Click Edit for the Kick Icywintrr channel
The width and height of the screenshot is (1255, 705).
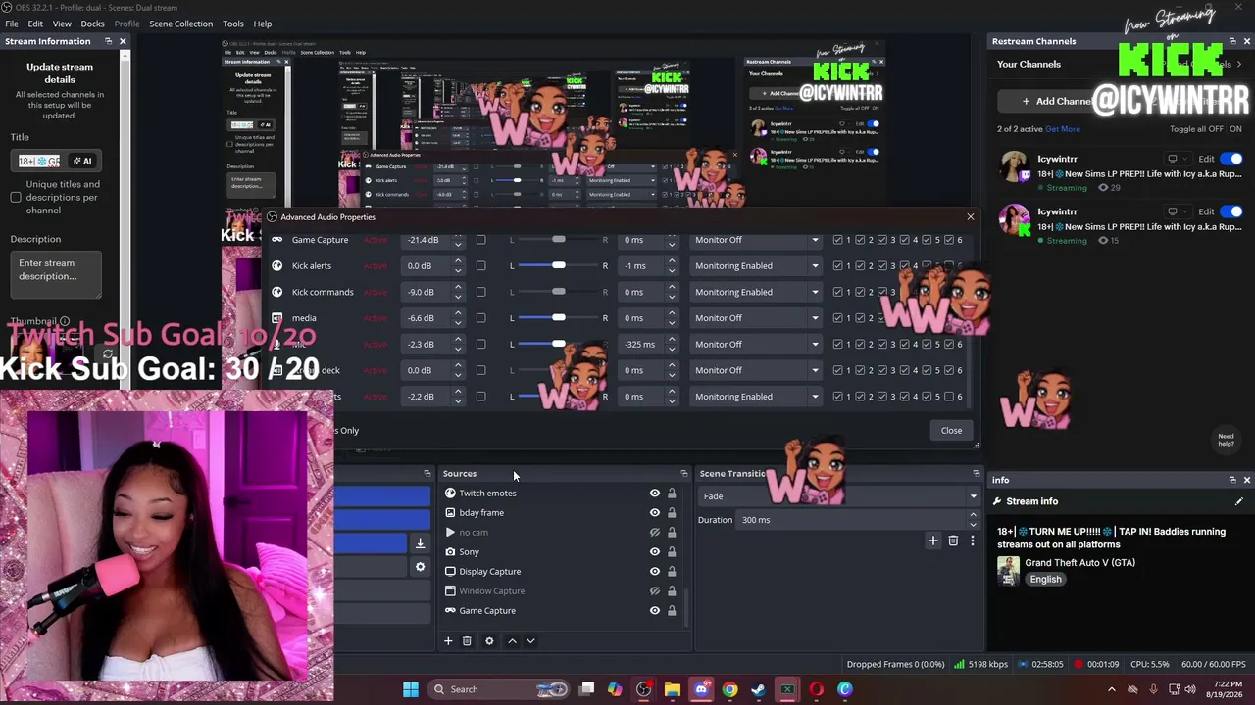(x=1206, y=211)
